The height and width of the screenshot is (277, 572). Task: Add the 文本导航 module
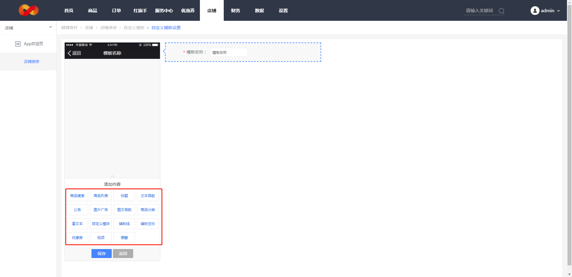click(148, 196)
